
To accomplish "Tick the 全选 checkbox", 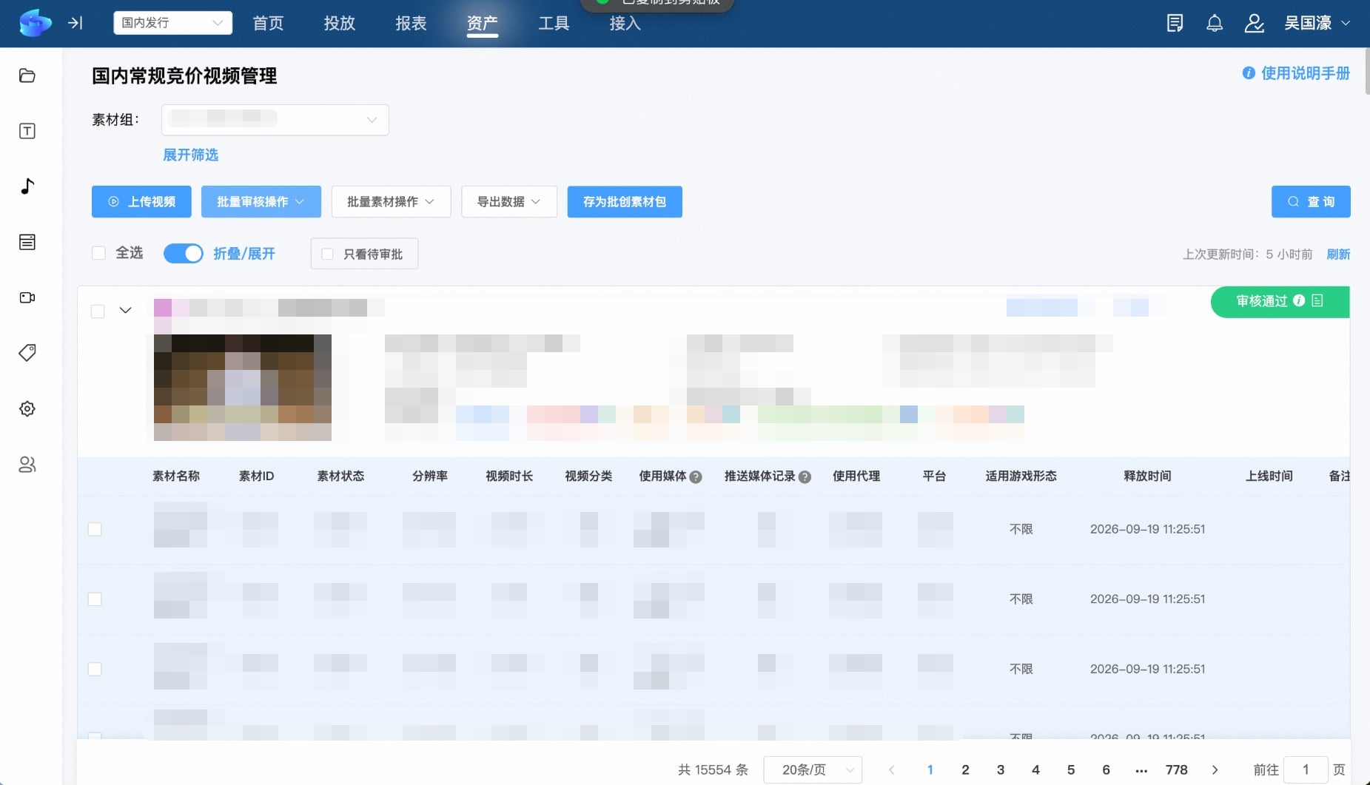I will point(98,253).
